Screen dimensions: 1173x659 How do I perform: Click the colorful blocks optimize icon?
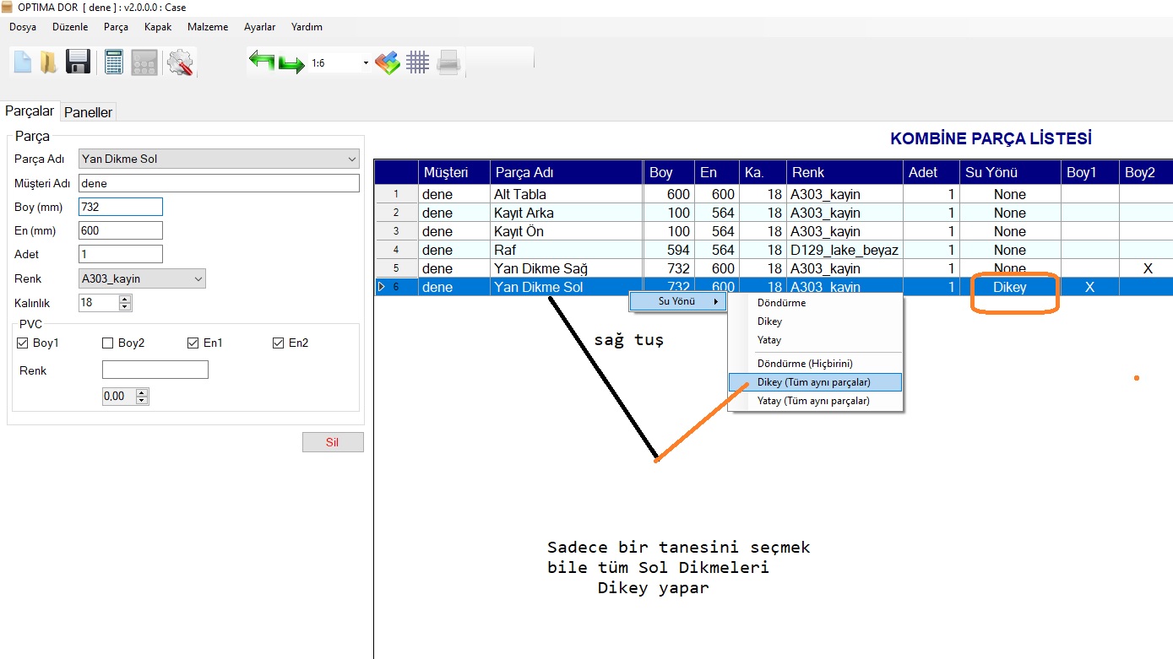[x=388, y=62]
